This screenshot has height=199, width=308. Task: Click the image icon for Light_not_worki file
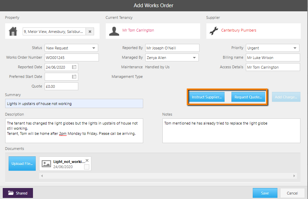[46, 164]
